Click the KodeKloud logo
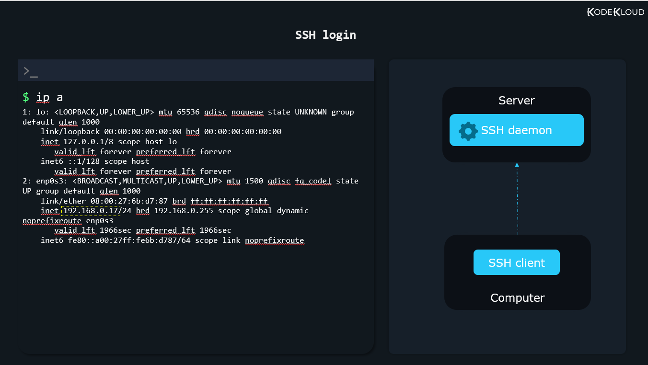This screenshot has height=365, width=648. click(615, 12)
